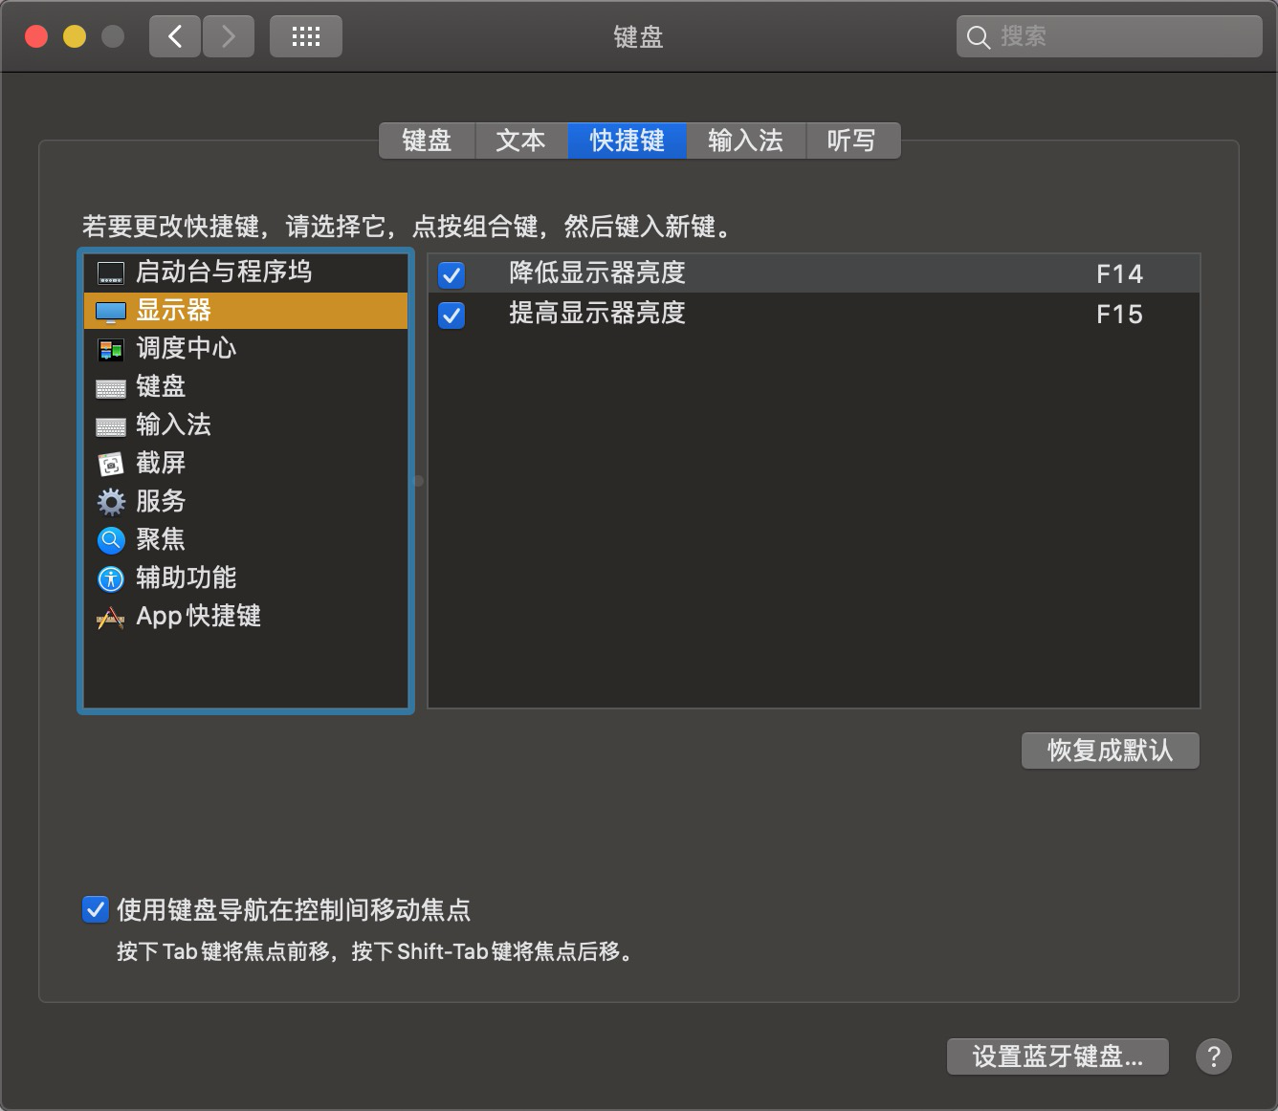1278x1111 pixels.
Task: Click the show-all grid icon in toolbar
Action: (305, 37)
